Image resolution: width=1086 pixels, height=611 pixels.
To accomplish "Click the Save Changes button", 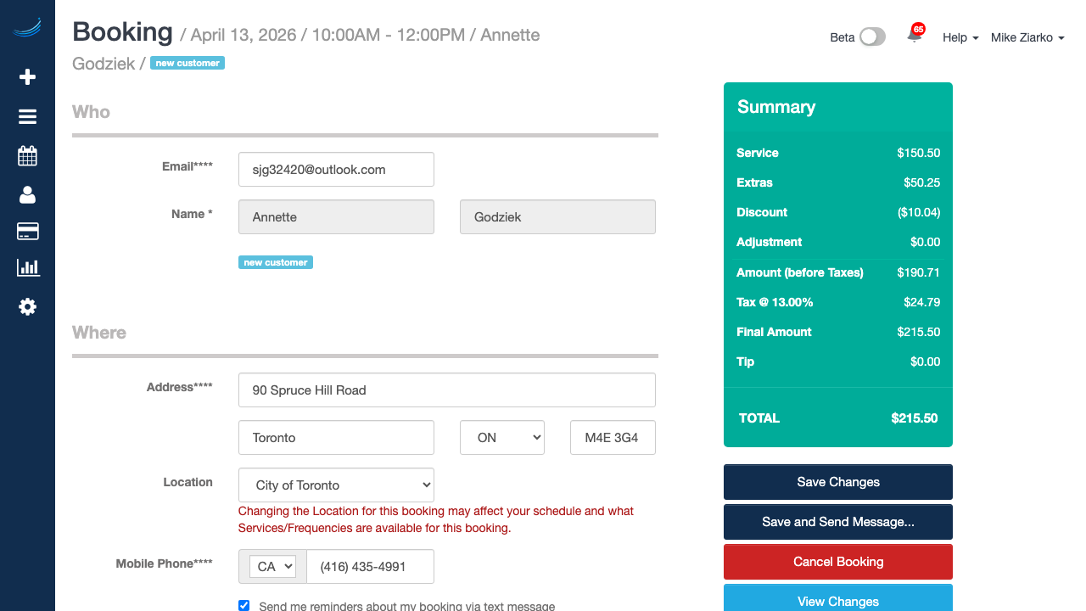I will pos(837,482).
